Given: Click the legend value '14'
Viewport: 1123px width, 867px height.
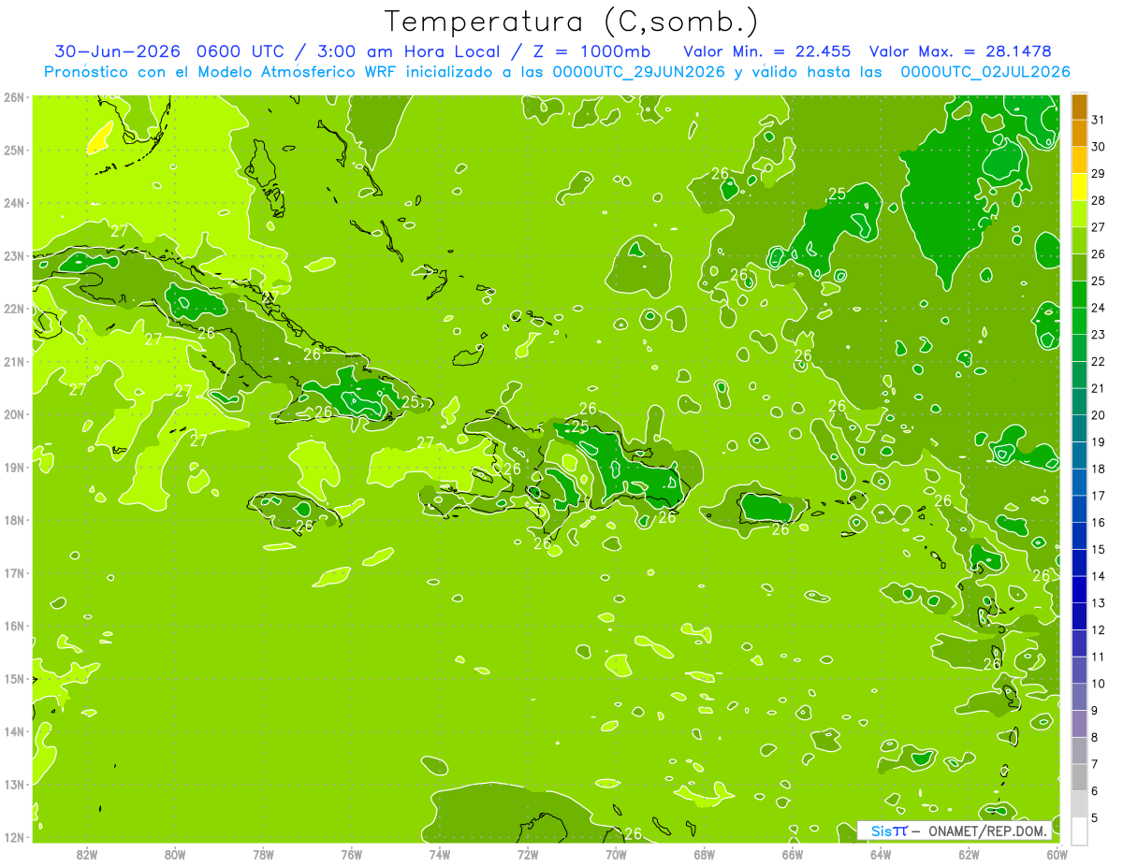Looking at the screenshot, I should tap(1099, 576).
